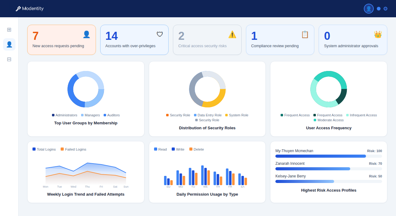Click the shield icon on over-privileges card

click(159, 34)
